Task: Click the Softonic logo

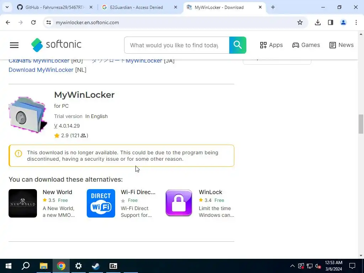Action: 57,45
